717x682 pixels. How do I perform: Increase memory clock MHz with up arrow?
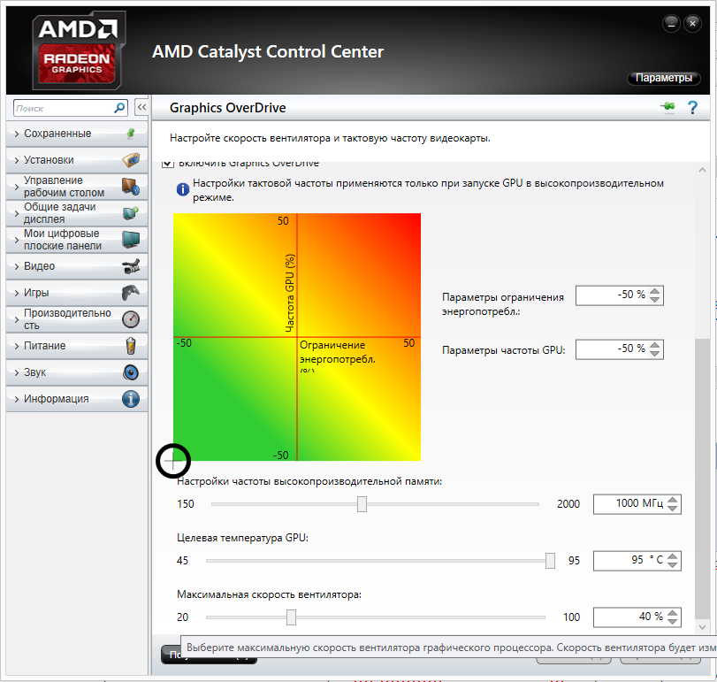pyautogui.click(x=673, y=500)
